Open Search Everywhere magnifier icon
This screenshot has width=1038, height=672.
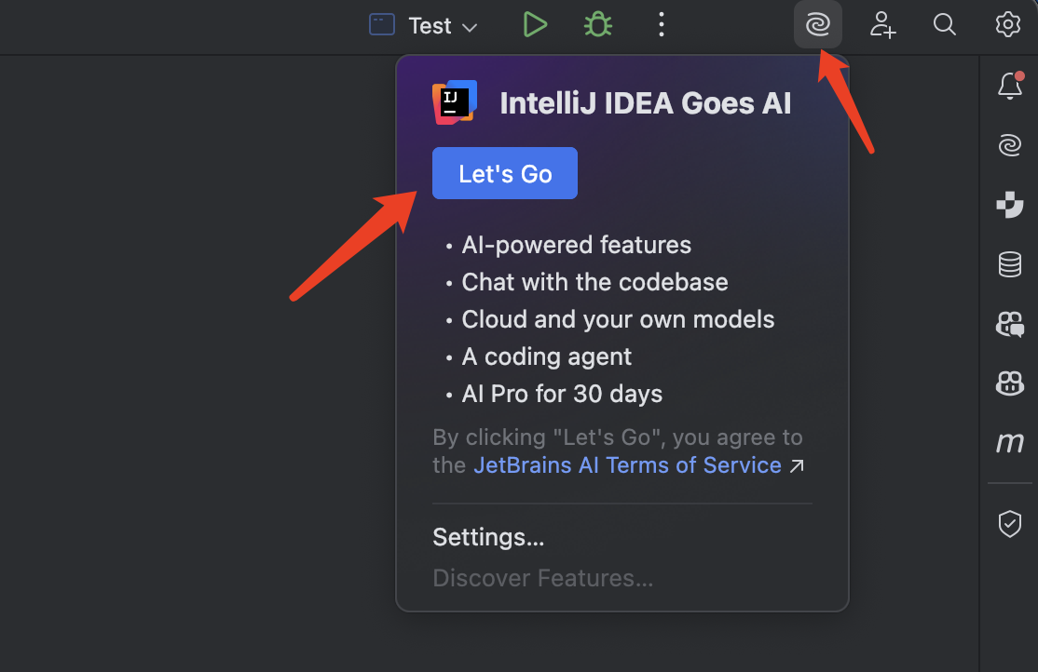[945, 25]
